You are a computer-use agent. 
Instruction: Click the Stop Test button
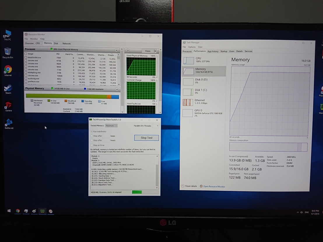click(x=146, y=138)
